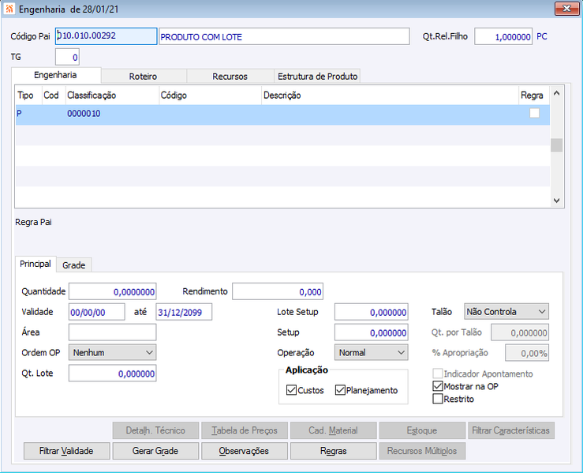The height and width of the screenshot is (473, 583).
Task: Switch to the Roteiro tab
Action: tap(143, 77)
